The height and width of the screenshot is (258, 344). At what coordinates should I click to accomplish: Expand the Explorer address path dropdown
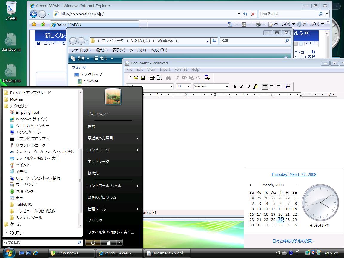coord(207,41)
